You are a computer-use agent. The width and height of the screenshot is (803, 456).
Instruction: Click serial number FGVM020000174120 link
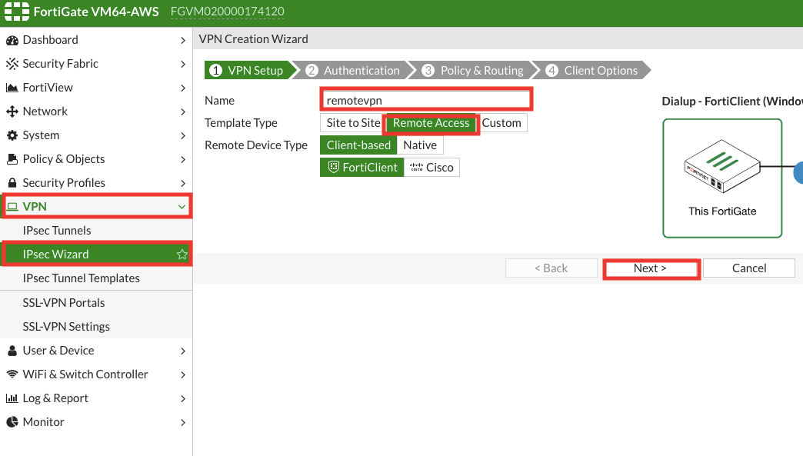[228, 12]
